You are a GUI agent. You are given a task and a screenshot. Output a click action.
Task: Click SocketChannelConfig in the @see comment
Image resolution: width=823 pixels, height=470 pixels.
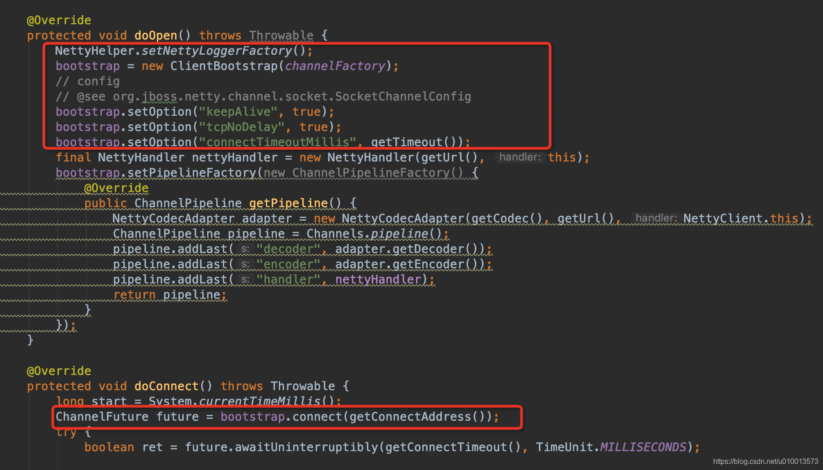[x=403, y=96]
